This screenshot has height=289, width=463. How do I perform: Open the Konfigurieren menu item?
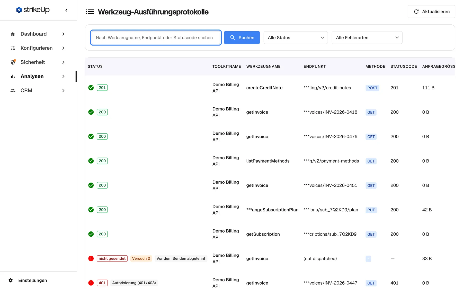pyautogui.click(x=38, y=48)
